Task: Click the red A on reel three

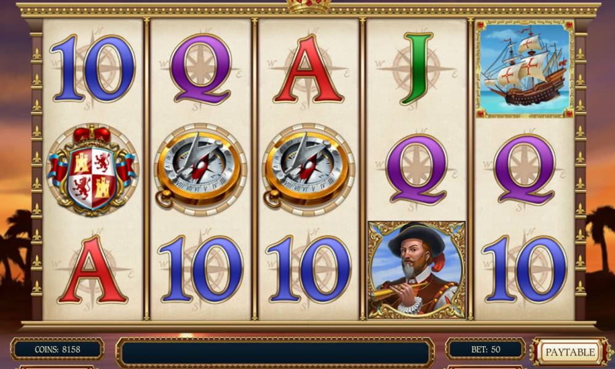Action: [308, 69]
